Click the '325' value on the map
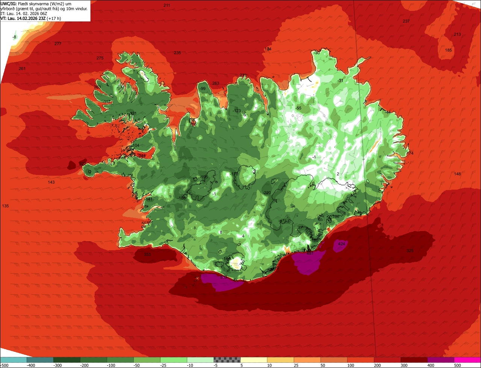Viewport: 481px width, 368px height. tap(410, 251)
